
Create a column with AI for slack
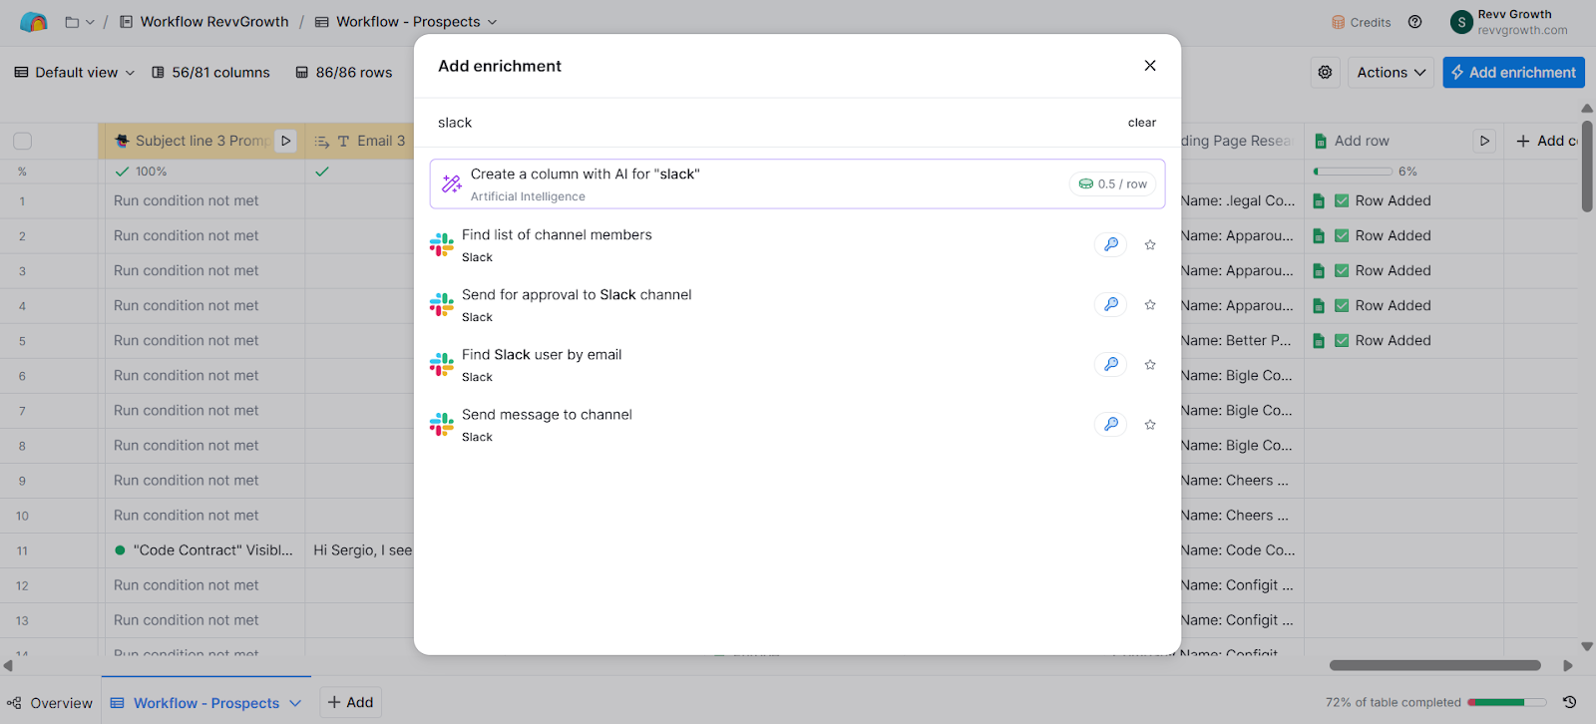pyautogui.click(x=797, y=183)
